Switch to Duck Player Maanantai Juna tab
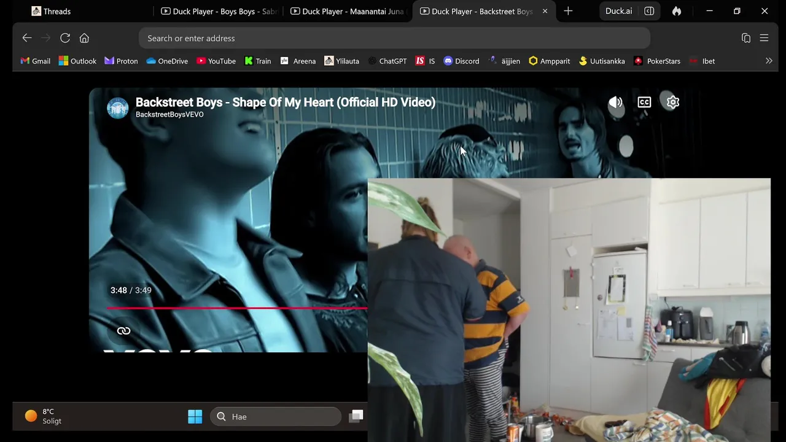The image size is (786, 442). 347,11
